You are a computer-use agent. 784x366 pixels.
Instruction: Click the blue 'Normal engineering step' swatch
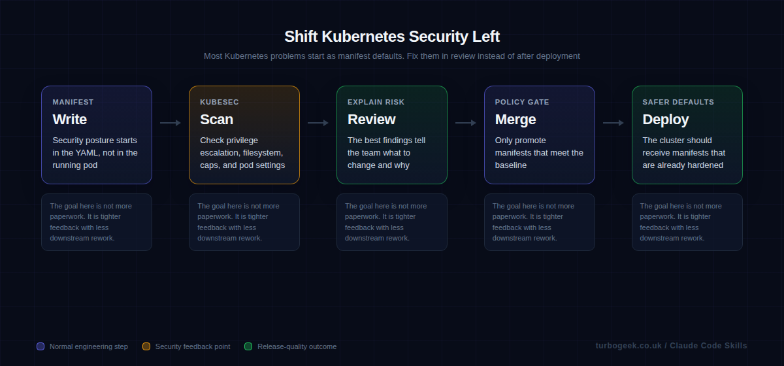point(41,346)
